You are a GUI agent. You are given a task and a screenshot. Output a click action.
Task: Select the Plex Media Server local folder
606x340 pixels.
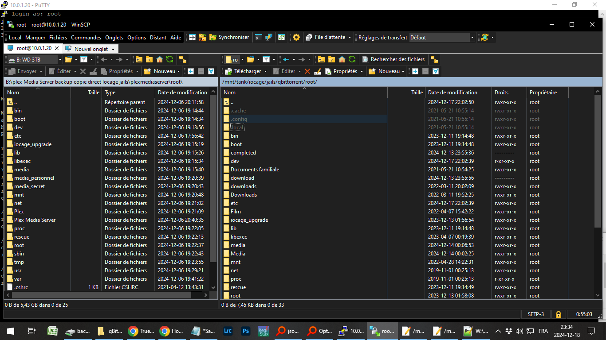click(x=35, y=220)
